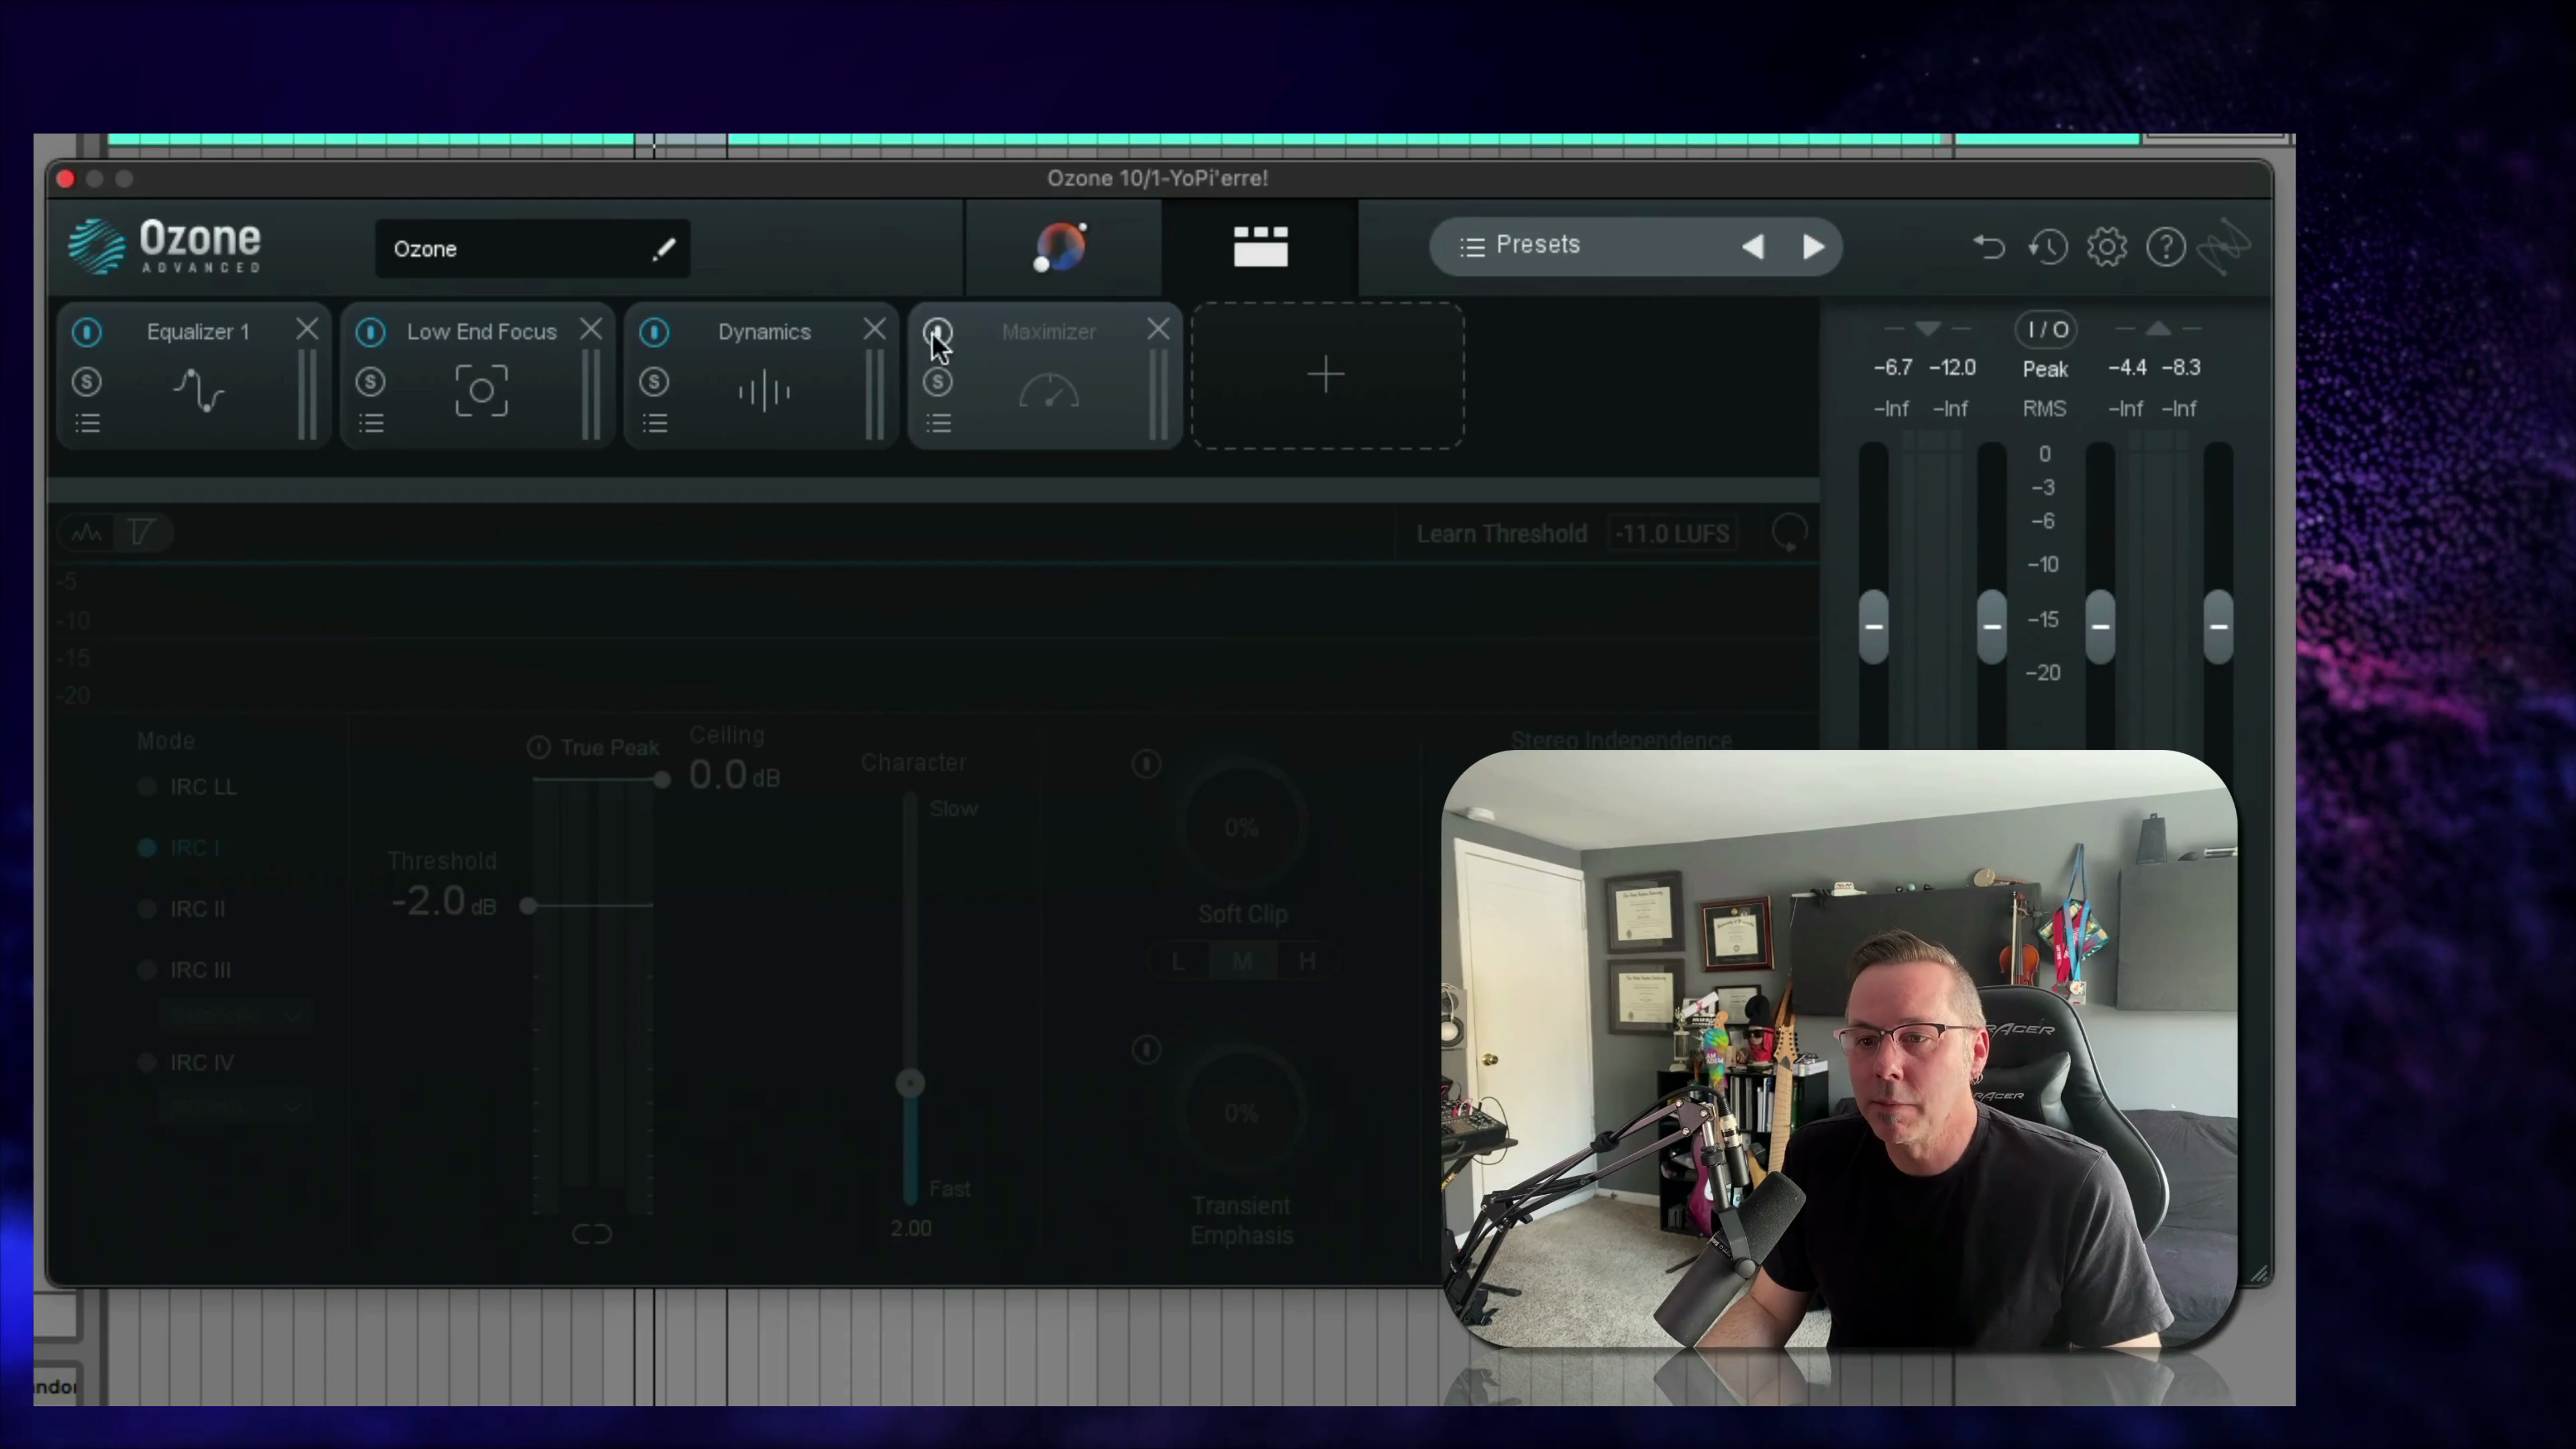This screenshot has width=2576, height=1449.
Task: Select IRC LL mode
Action: coord(188,787)
